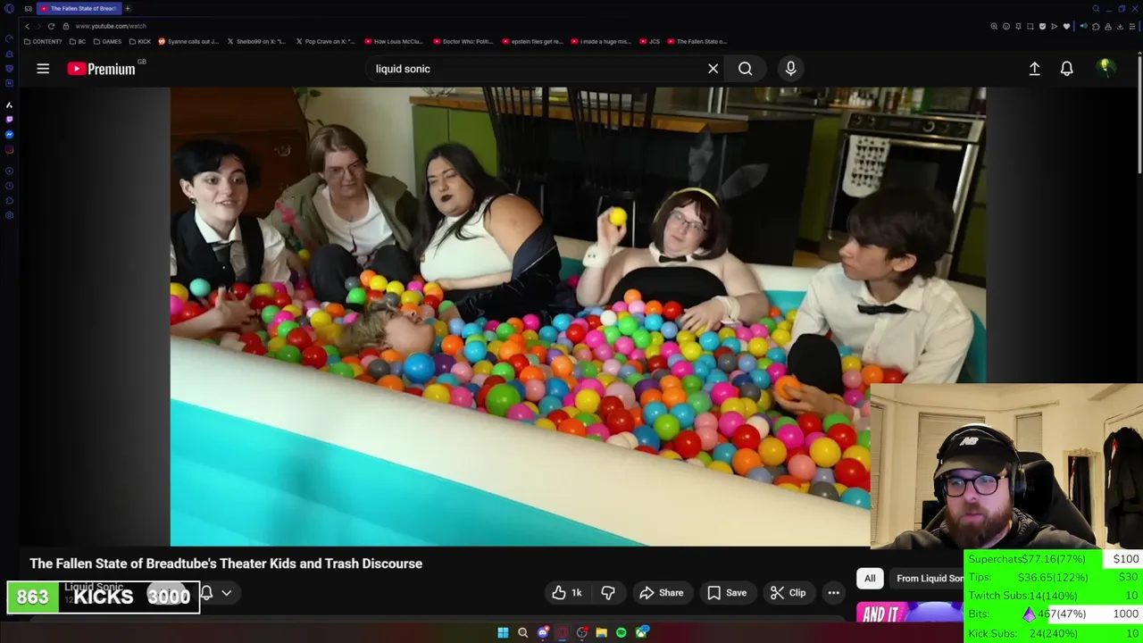Image resolution: width=1143 pixels, height=643 pixels.
Task: Open 'I made a huge mis...' bookmark
Action: (x=600, y=41)
